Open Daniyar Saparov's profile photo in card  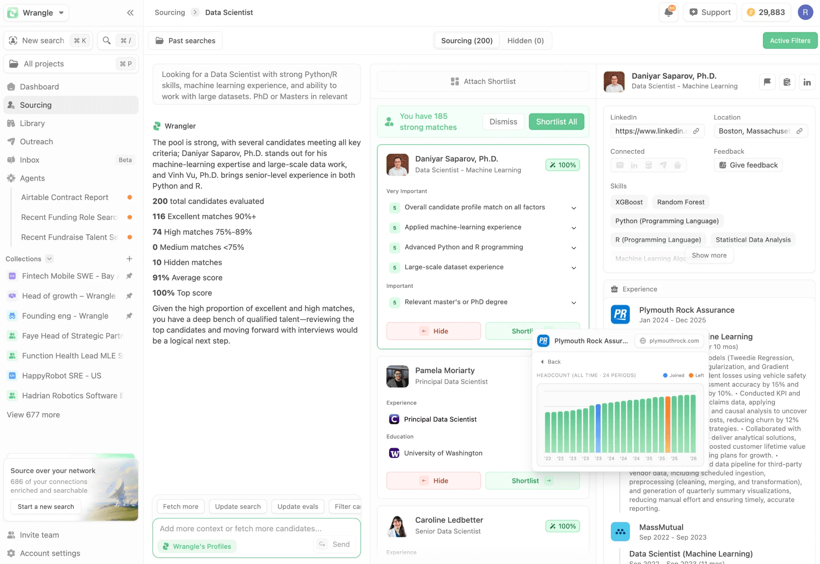pyautogui.click(x=397, y=165)
